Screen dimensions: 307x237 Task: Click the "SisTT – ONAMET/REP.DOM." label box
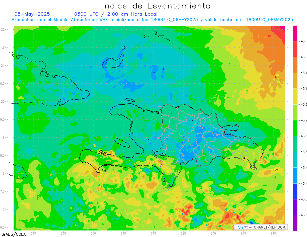pos(261,227)
